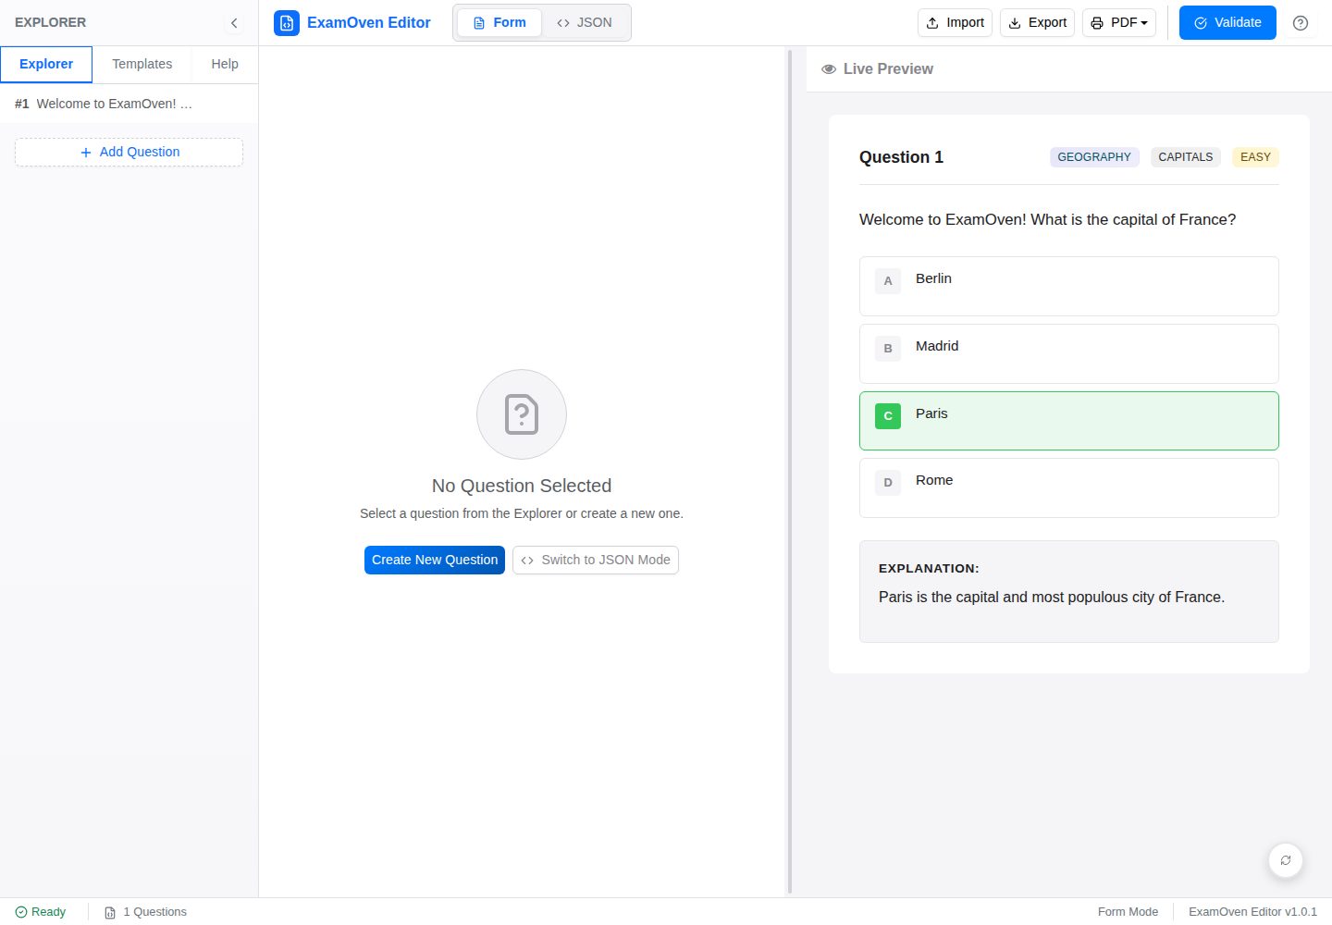This screenshot has height=925, width=1332.
Task: Click the GEOGRAPHY tag
Action: click(1094, 157)
